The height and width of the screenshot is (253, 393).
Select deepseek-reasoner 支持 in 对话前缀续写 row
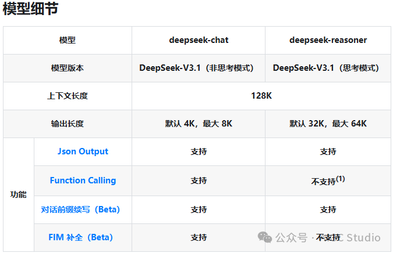(x=328, y=209)
